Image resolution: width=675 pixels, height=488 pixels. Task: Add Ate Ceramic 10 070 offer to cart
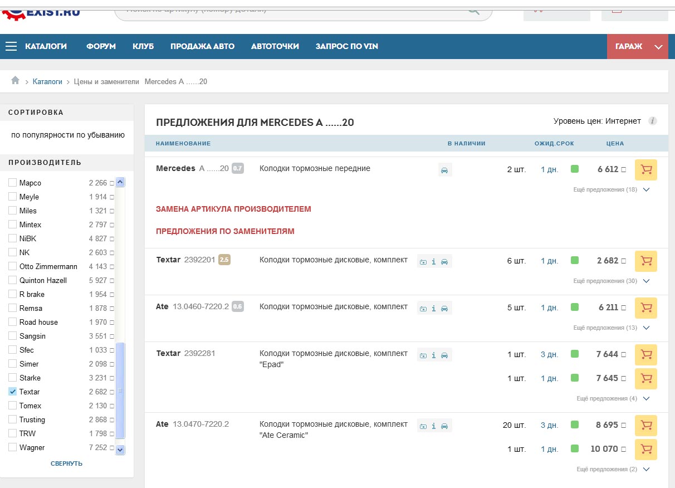646,450
